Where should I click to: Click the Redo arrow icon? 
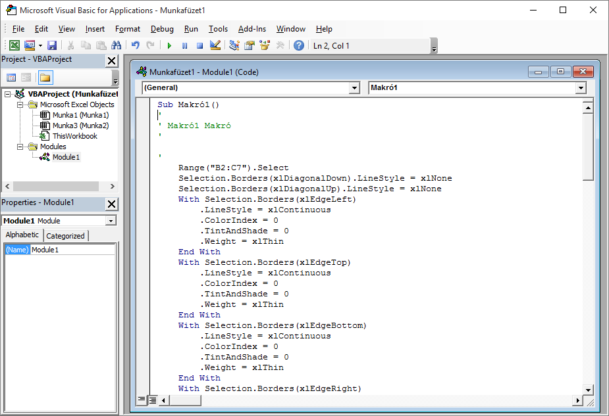click(x=150, y=45)
